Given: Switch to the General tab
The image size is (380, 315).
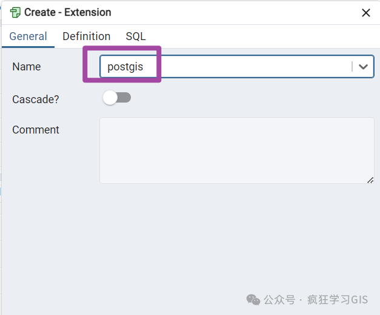Looking at the screenshot, I should [x=28, y=36].
